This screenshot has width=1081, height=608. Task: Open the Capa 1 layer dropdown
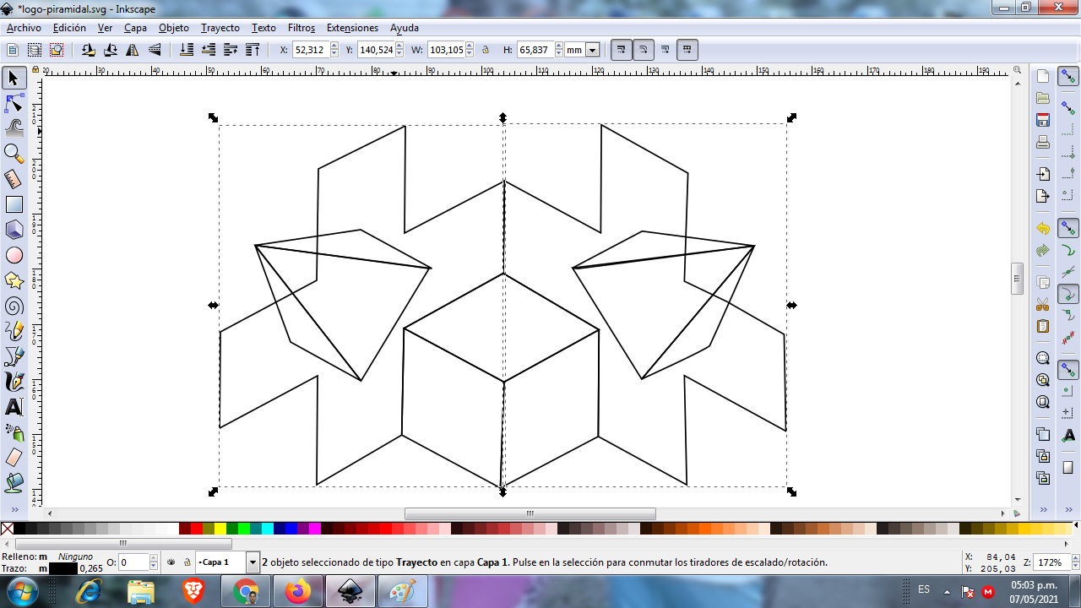(x=253, y=562)
